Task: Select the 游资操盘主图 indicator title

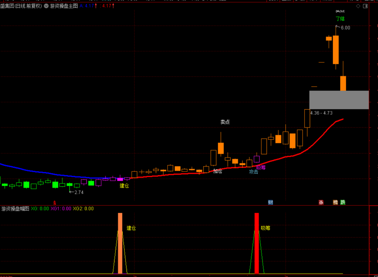Action: [64, 6]
